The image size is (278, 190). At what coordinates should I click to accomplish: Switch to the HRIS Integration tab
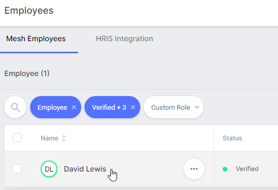(x=124, y=39)
